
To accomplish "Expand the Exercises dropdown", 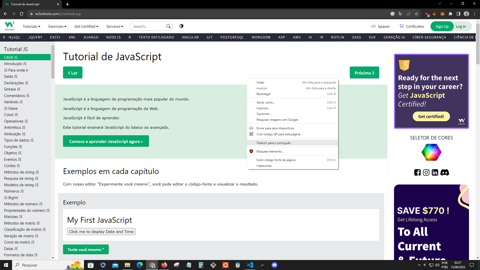I will point(57,26).
